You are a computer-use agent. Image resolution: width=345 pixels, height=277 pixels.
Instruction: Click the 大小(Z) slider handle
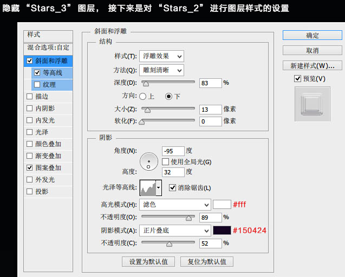point(147,110)
